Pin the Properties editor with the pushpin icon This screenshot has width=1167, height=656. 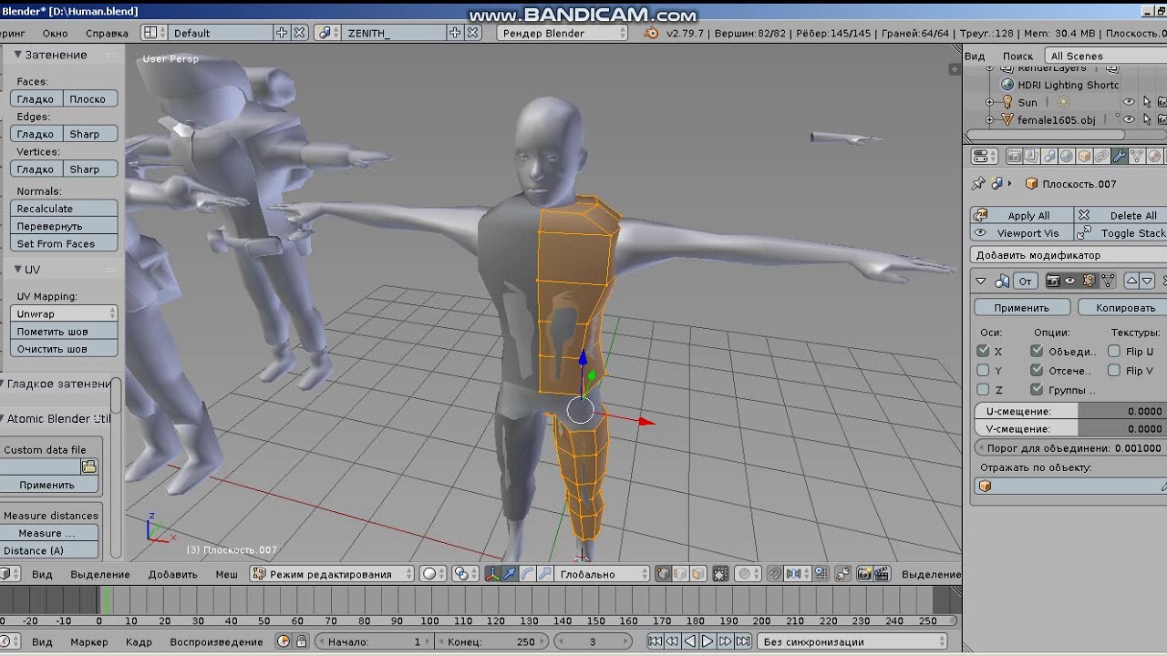977,182
